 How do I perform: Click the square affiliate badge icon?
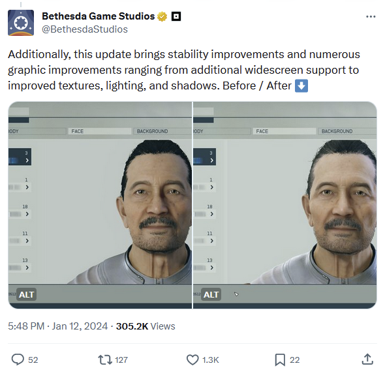176,17
